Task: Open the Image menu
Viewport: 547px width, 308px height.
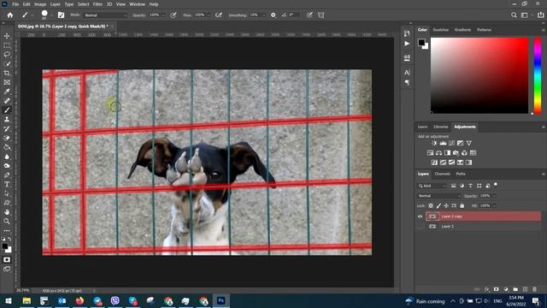Action: [40, 4]
